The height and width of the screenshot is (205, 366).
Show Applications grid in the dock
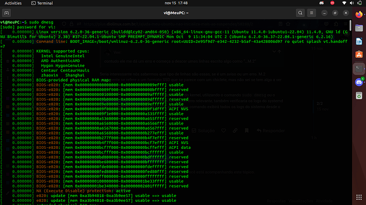[359, 197]
